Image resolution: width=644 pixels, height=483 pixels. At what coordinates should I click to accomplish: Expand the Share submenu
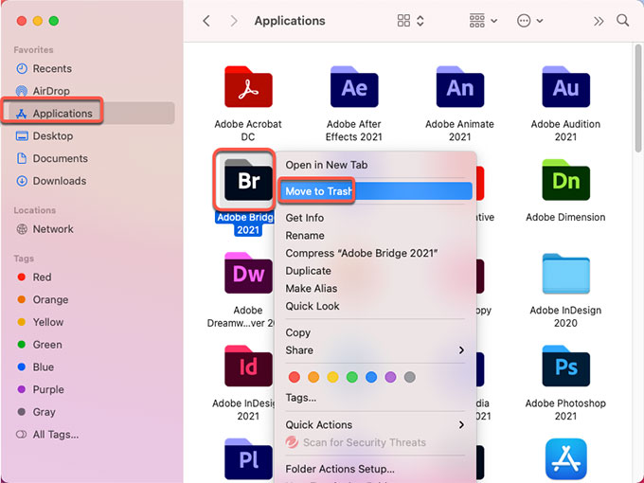[x=375, y=349]
